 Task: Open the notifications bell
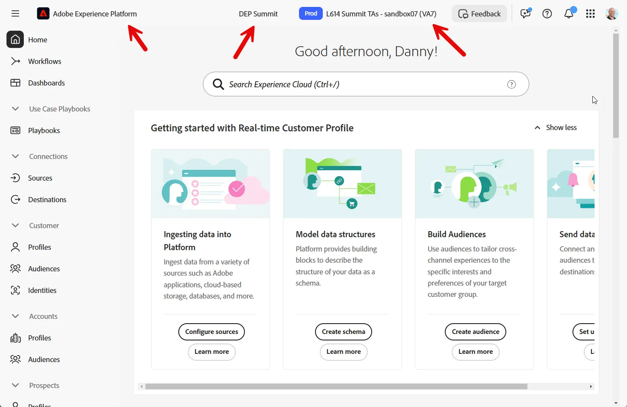point(569,14)
